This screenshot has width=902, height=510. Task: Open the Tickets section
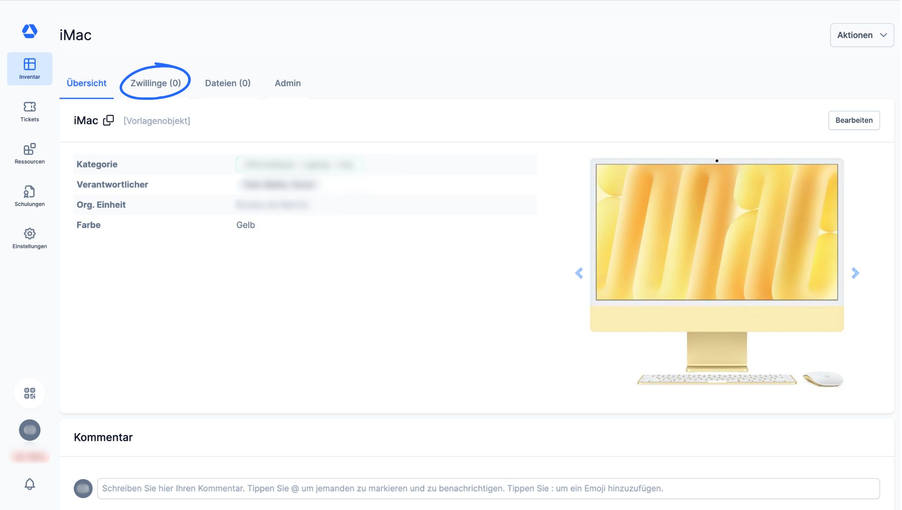click(x=30, y=112)
